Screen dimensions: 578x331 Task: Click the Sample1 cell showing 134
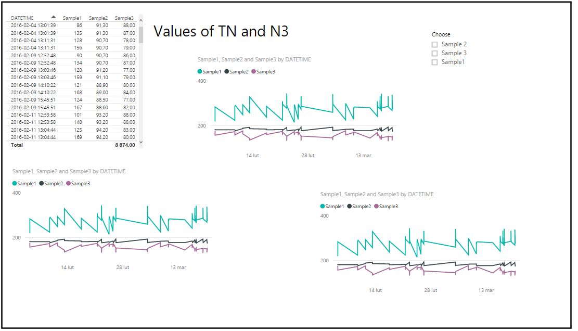tap(78, 62)
